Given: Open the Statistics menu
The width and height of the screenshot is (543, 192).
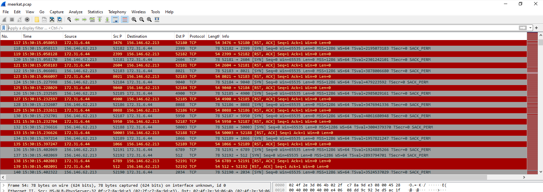Looking at the screenshot, I should point(95,12).
